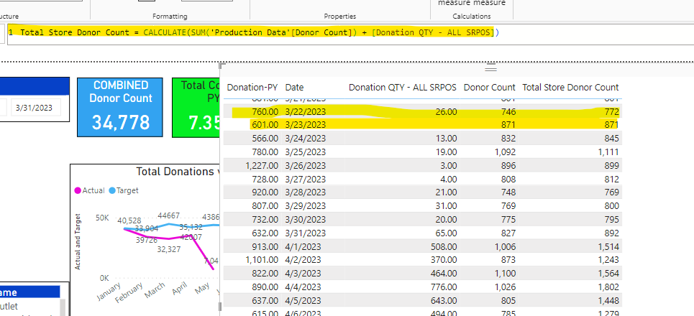Click the 44667 data label

point(169,215)
